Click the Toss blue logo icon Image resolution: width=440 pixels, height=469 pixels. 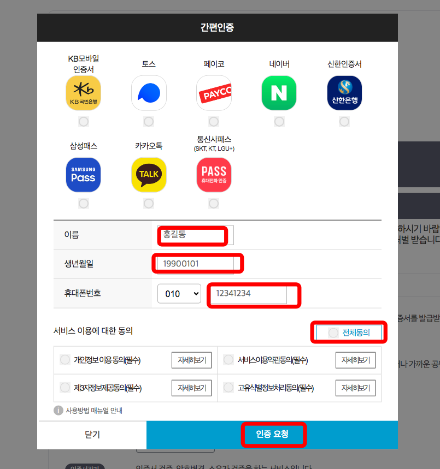(149, 93)
